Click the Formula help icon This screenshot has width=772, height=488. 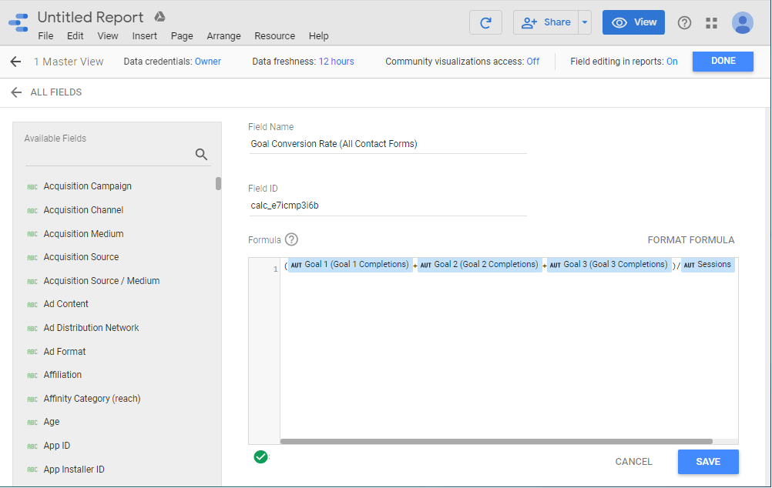coord(291,239)
